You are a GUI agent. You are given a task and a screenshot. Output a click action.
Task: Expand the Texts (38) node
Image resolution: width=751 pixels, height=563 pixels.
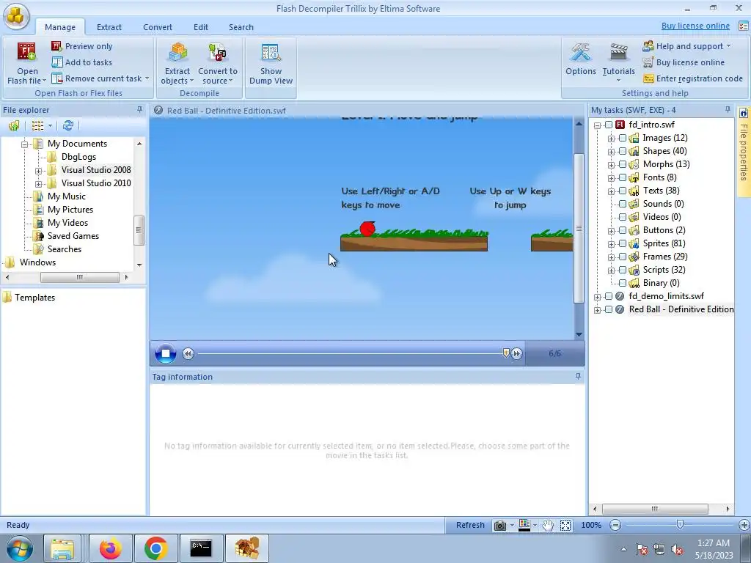coord(611,191)
